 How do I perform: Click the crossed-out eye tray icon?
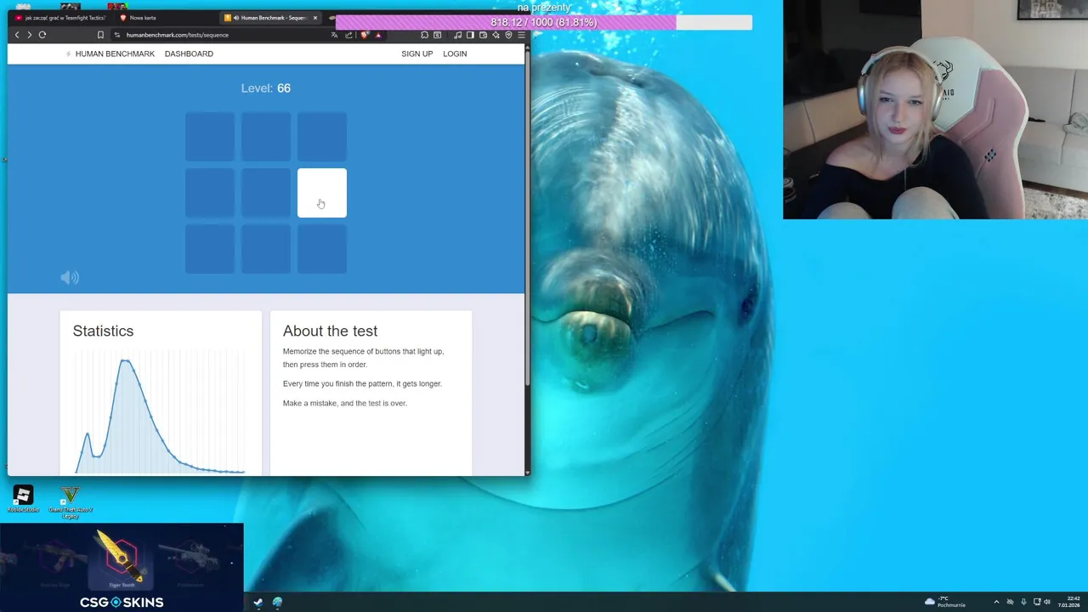pyautogui.click(x=1010, y=602)
